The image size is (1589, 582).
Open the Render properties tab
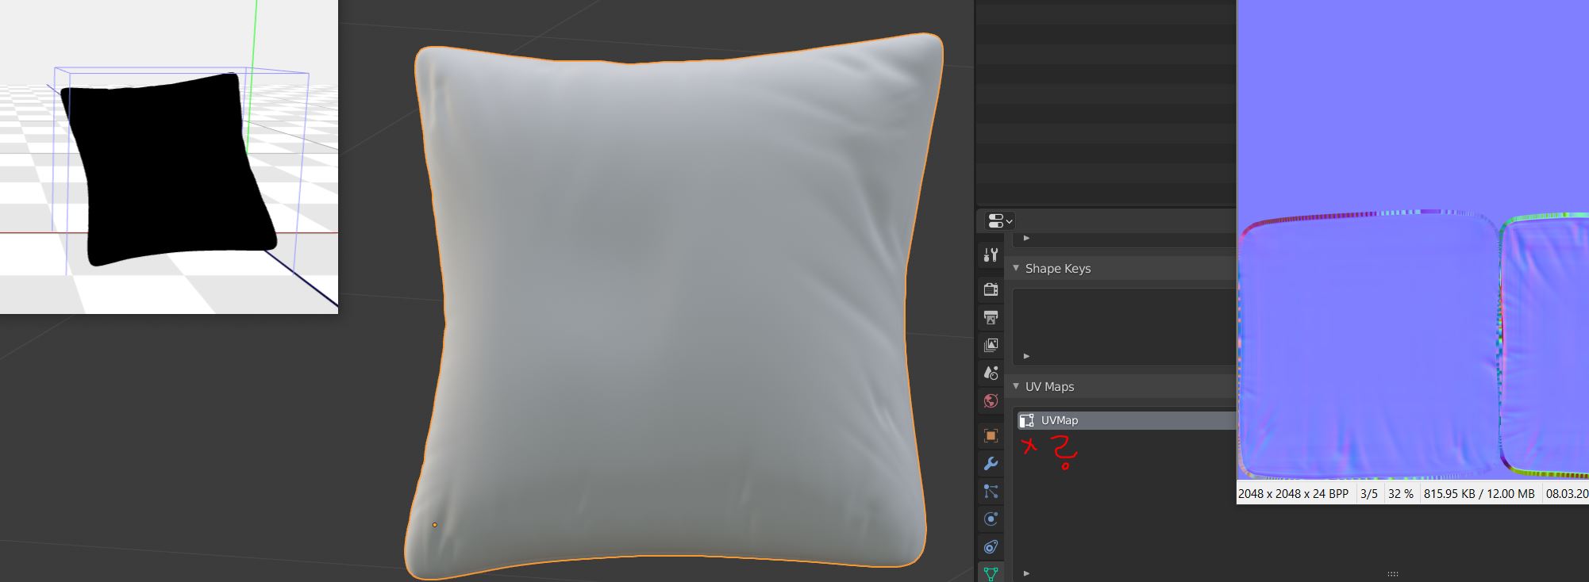click(991, 289)
